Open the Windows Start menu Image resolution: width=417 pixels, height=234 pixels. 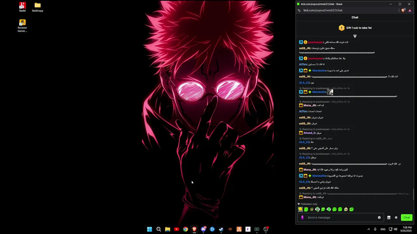(150, 229)
